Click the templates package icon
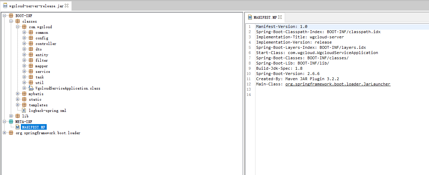 pyautogui.click(x=24, y=105)
